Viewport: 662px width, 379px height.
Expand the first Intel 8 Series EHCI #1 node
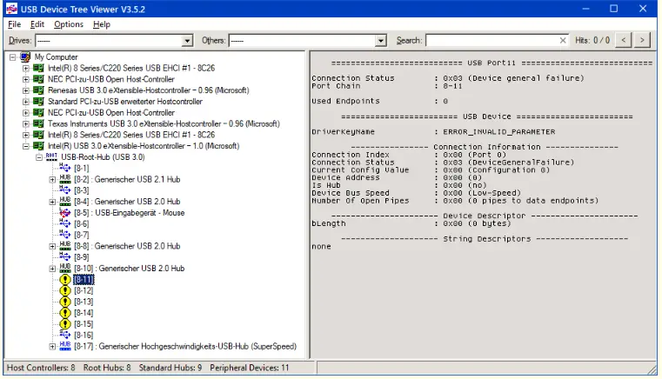[x=26, y=68]
